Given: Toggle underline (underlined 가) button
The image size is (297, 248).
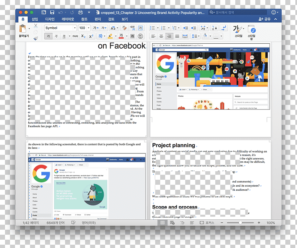Looking at the screenshot, I should (64, 36).
